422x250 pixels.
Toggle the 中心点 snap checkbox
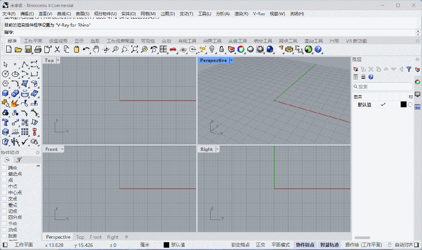pos(4,193)
